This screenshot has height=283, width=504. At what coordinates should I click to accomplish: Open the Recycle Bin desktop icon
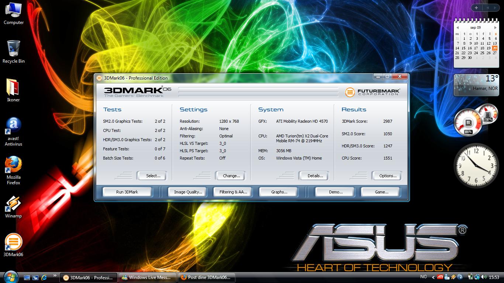[x=14, y=52]
